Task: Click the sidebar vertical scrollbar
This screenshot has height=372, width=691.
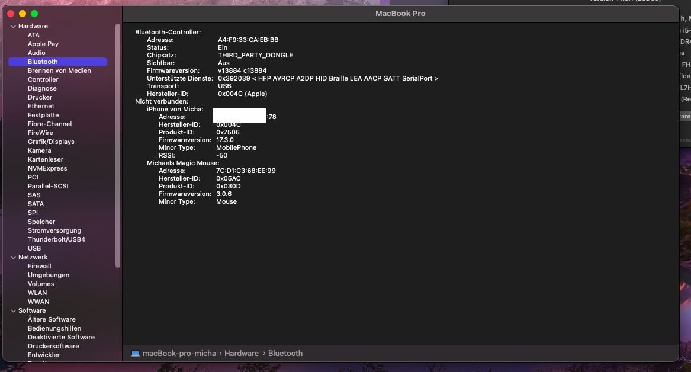Action: tap(118, 146)
